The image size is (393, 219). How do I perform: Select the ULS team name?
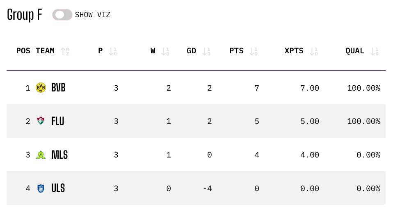click(58, 189)
